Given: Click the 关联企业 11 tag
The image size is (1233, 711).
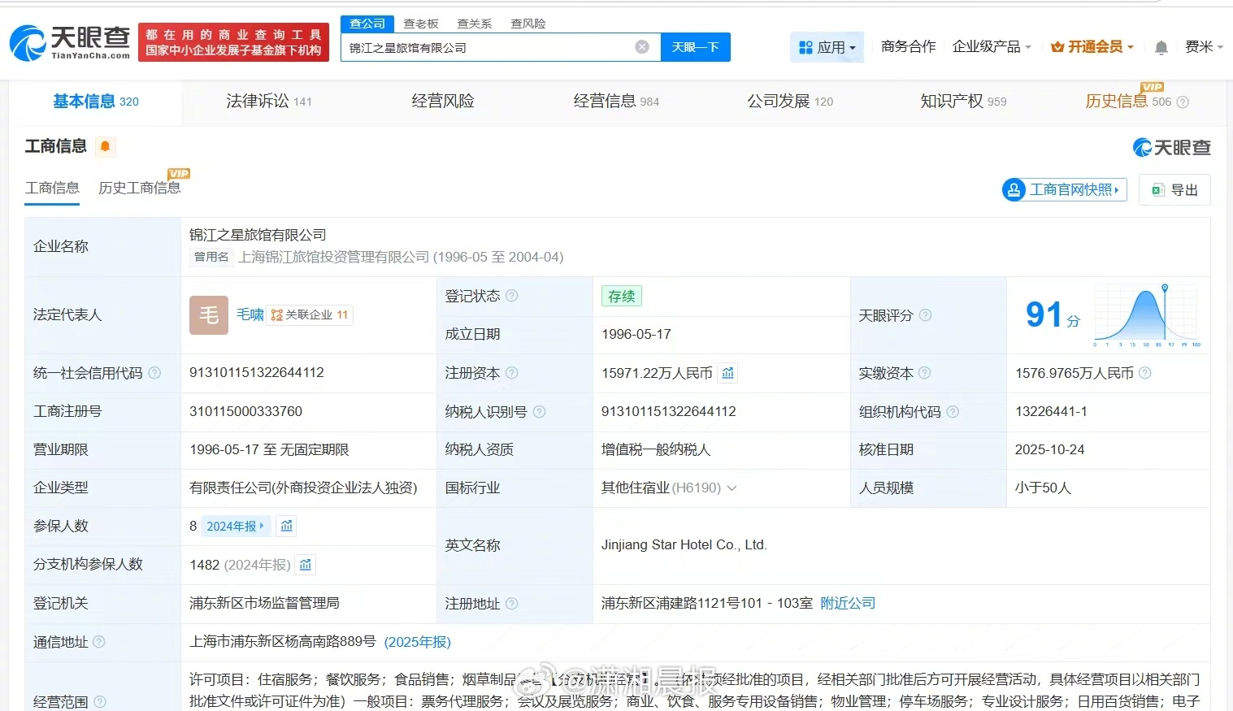Looking at the screenshot, I should click(310, 315).
